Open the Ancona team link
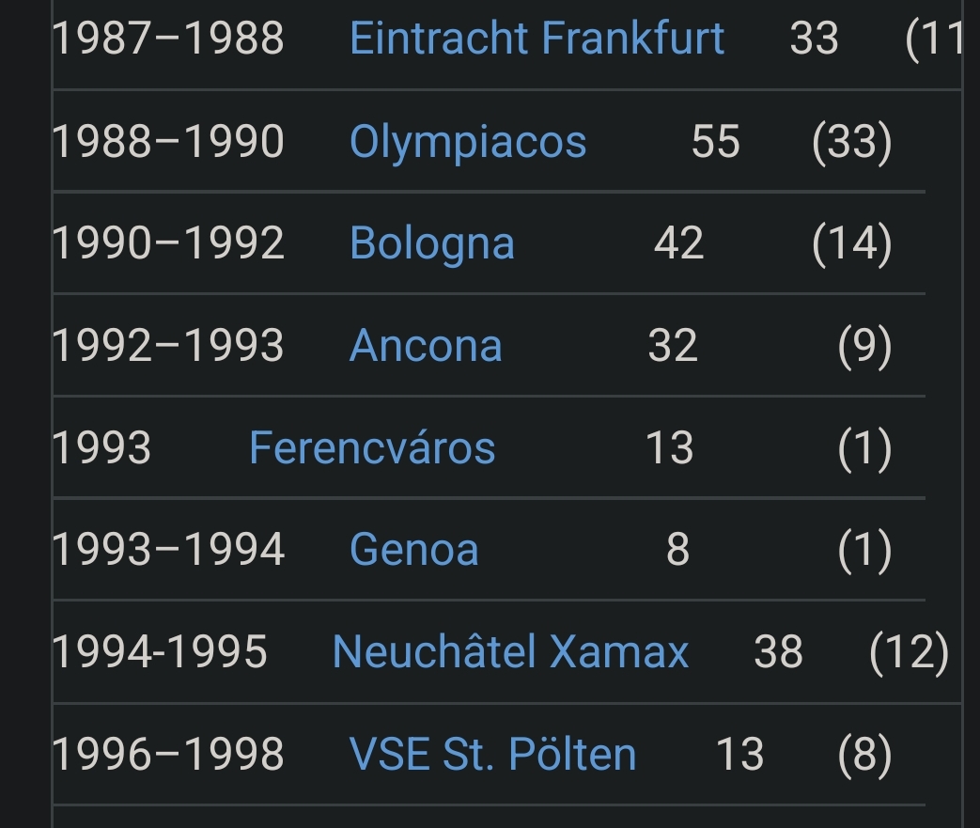 click(426, 345)
